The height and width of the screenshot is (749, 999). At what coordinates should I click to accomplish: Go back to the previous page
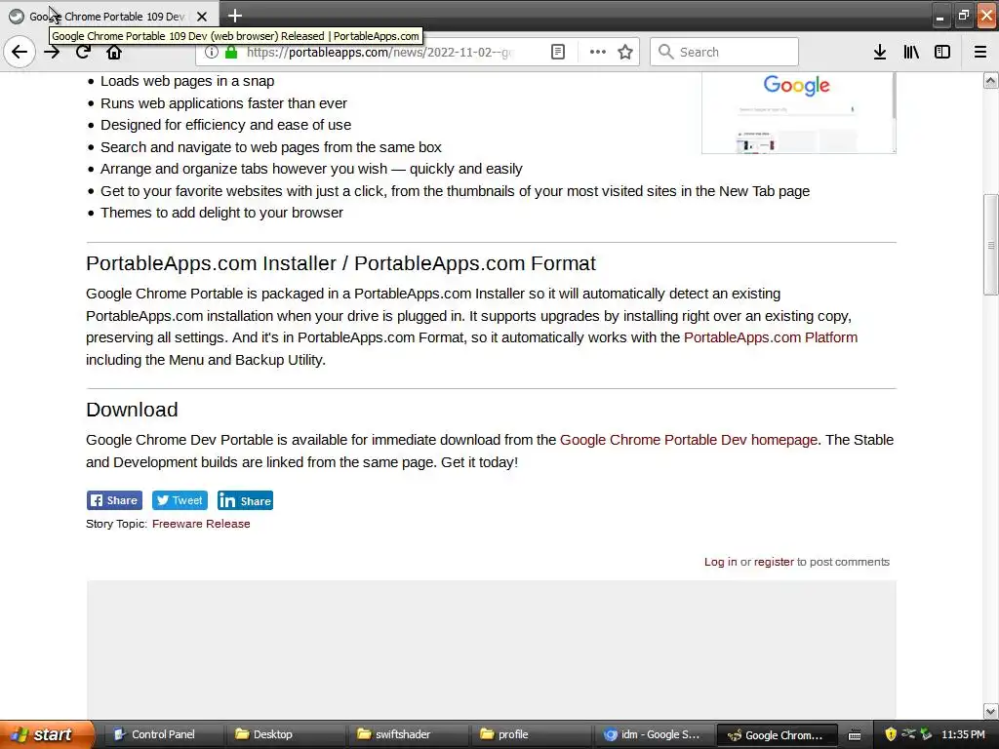click(x=20, y=52)
